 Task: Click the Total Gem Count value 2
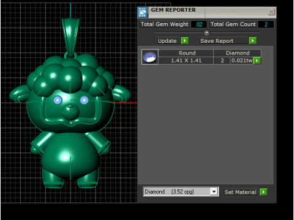pyautogui.click(x=266, y=24)
